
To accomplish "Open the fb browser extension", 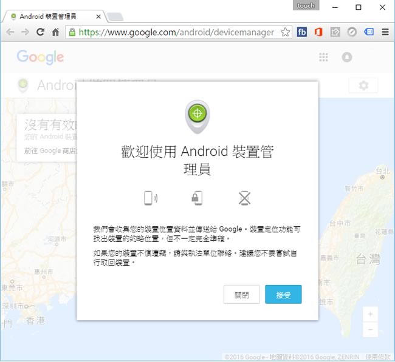I will click(302, 32).
